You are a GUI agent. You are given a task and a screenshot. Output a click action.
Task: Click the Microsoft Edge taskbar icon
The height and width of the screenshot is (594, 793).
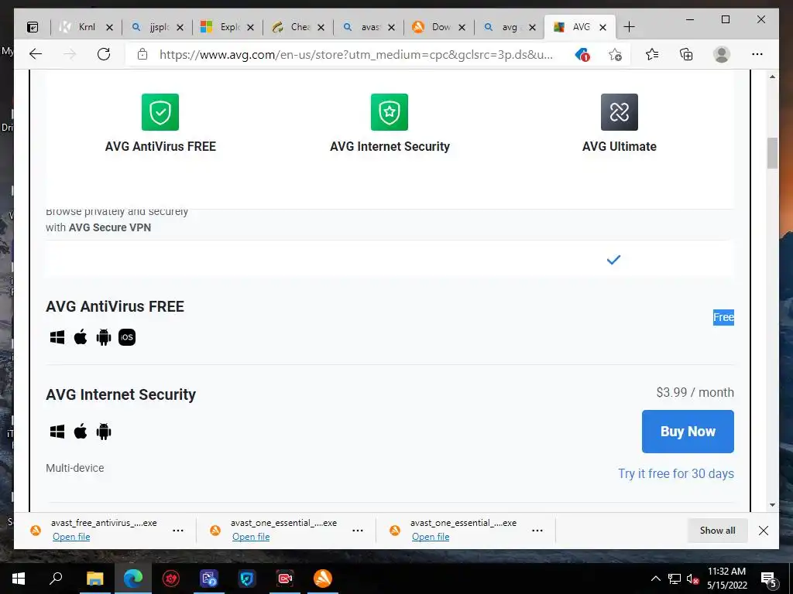133,579
